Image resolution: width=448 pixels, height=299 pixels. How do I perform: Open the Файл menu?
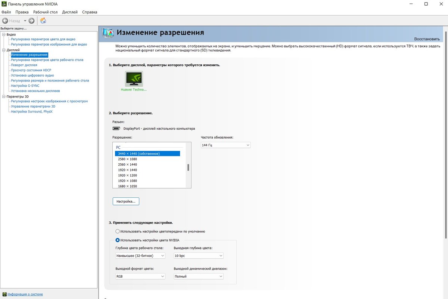click(6, 12)
